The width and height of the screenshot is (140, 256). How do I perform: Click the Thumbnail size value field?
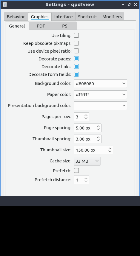click(90, 150)
